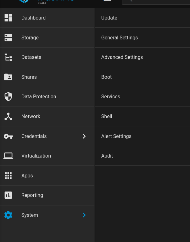Focus the search field in top bar
The width and height of the screenshot is (190, 242).
point(157,1)
